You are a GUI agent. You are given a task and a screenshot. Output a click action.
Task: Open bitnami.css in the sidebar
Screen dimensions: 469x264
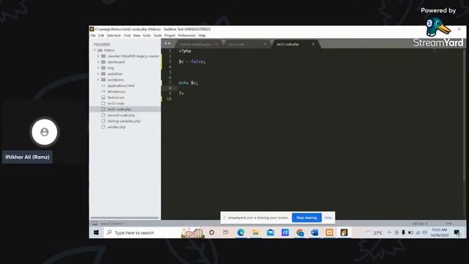pyautogui.click(x=116, y=92)
